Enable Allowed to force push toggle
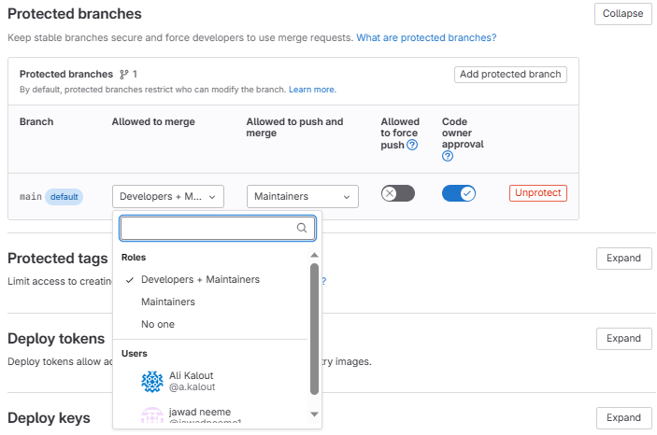 [x=398, y=193]
